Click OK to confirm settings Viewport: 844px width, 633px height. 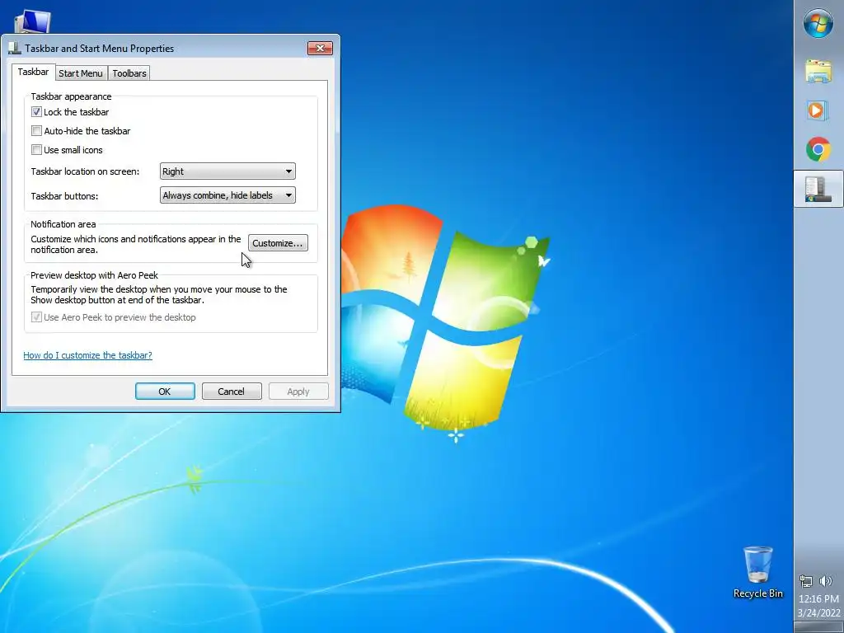165,392
